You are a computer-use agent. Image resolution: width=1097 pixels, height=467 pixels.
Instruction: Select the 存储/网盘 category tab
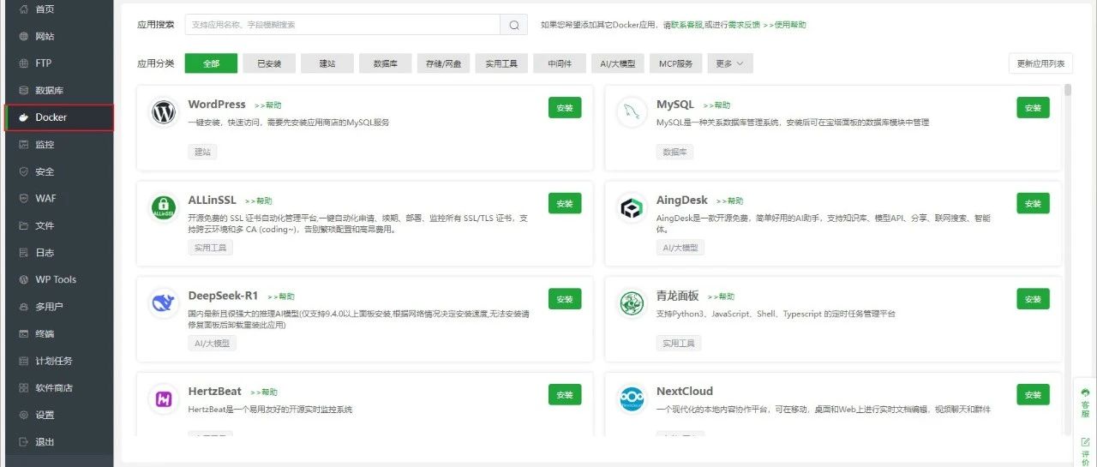point(443,63)
